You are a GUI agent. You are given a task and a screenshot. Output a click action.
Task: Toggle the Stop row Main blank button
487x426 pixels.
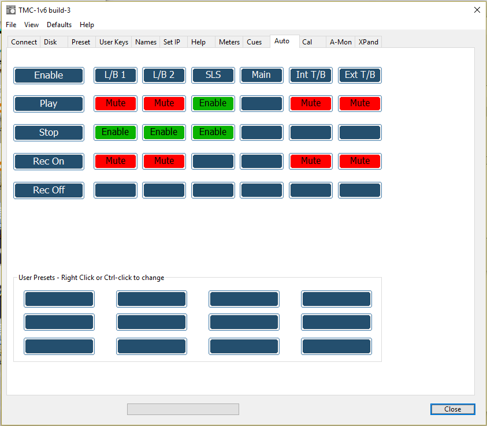coord(262,132)
